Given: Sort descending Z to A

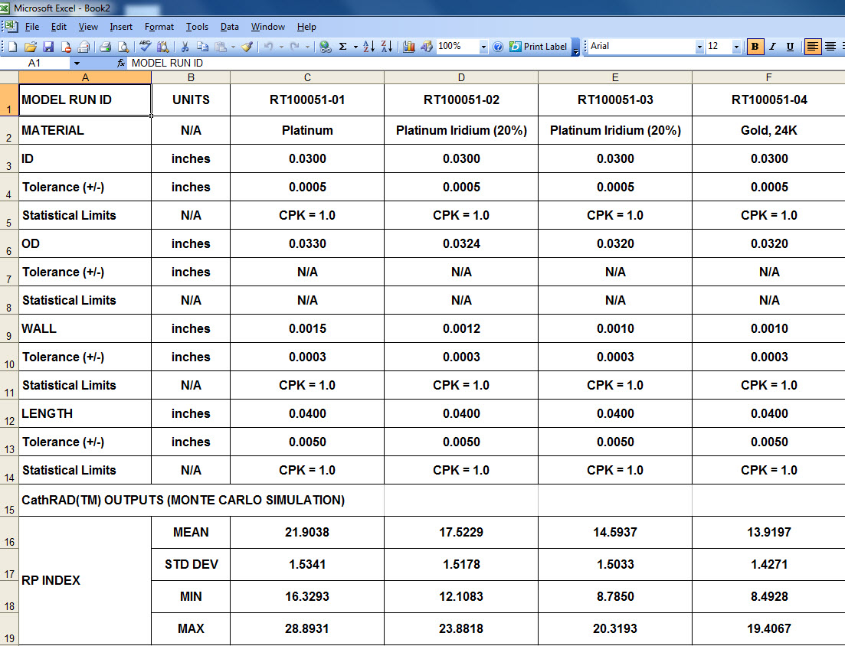Looking at the screenshot, I should pyautogui.click(x=386, y=47).
